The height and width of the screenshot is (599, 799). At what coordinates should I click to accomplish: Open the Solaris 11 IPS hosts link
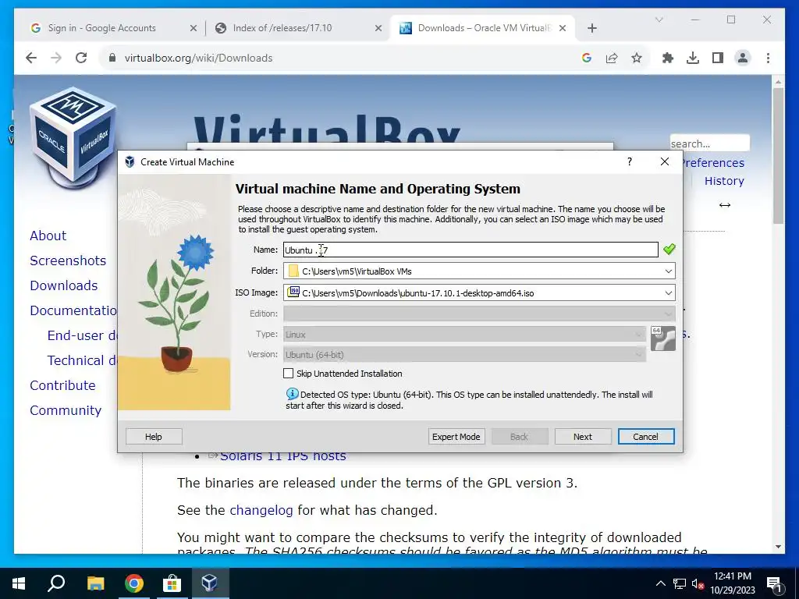(282, 455)
